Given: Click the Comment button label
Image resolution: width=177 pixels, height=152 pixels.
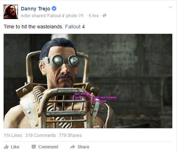Looking at the screenshot, I should coord(48,147).
